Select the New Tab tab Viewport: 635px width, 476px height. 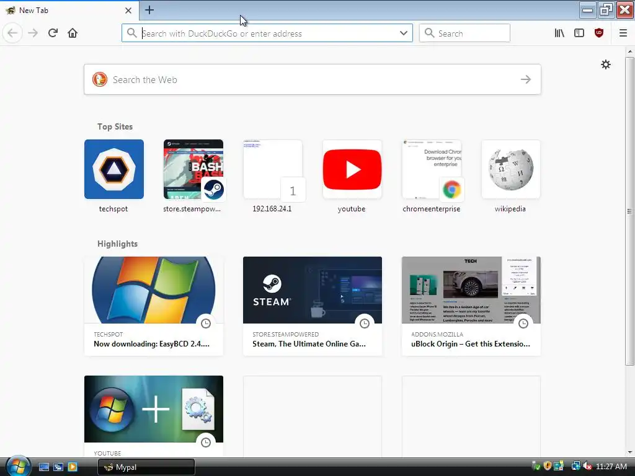pos(69,11)
